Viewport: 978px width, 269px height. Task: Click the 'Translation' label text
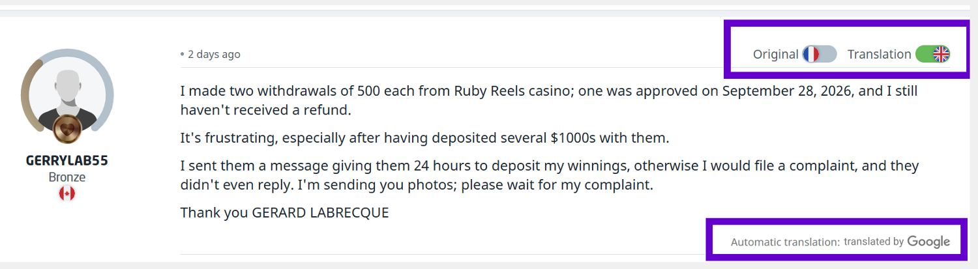click(880, 54)
